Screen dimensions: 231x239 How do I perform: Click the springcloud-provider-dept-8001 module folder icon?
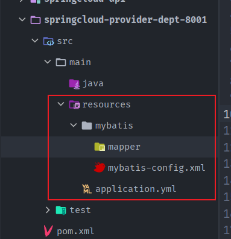click(x=36, y=20)
